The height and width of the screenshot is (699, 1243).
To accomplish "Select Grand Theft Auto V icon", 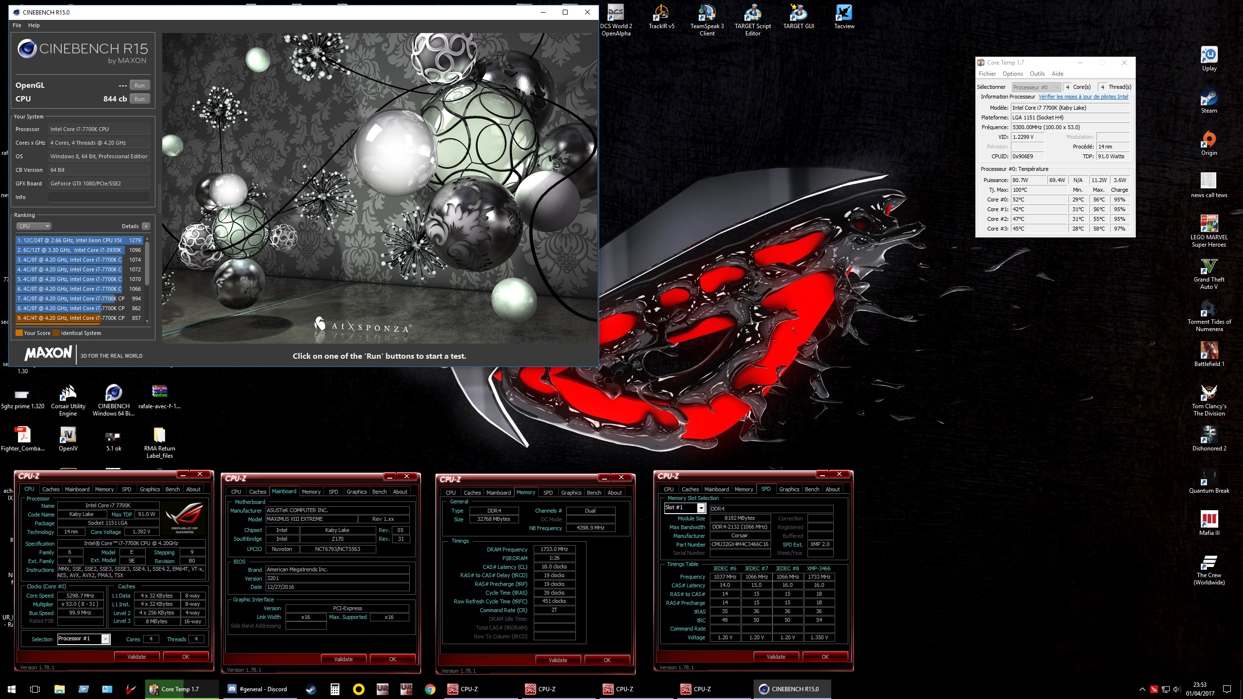I will tap(1209, 274).
